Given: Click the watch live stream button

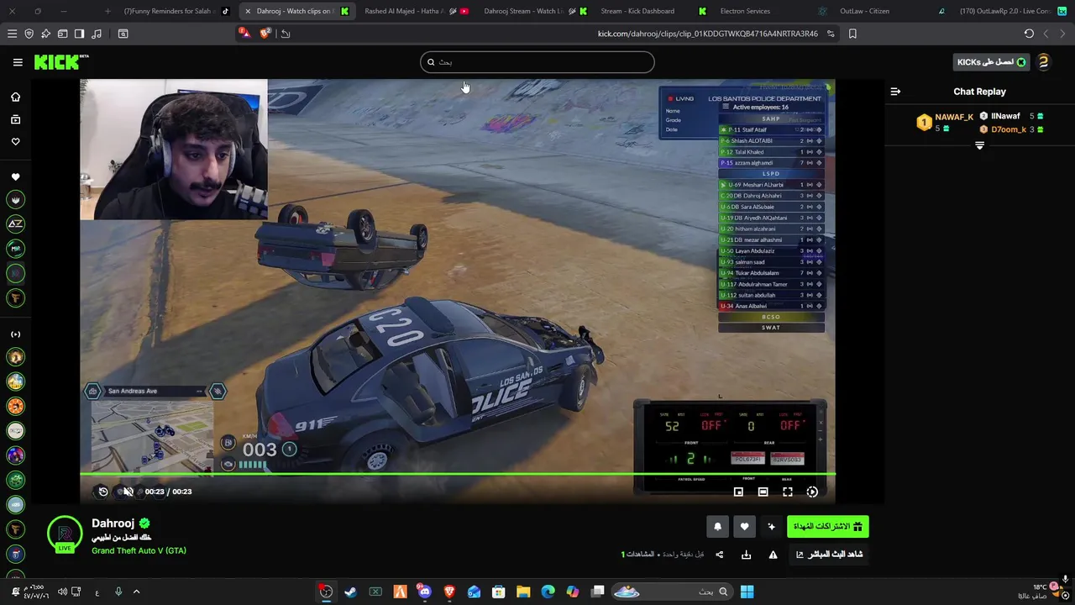Looking at the screenshot, I should pyautogui.click(x=829, y=555).
